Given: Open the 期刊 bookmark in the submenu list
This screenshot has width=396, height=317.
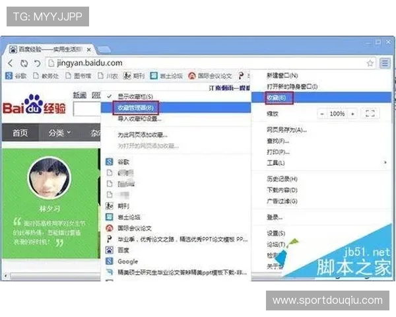Looking at the screenshot, I should [x=176, y=206].
